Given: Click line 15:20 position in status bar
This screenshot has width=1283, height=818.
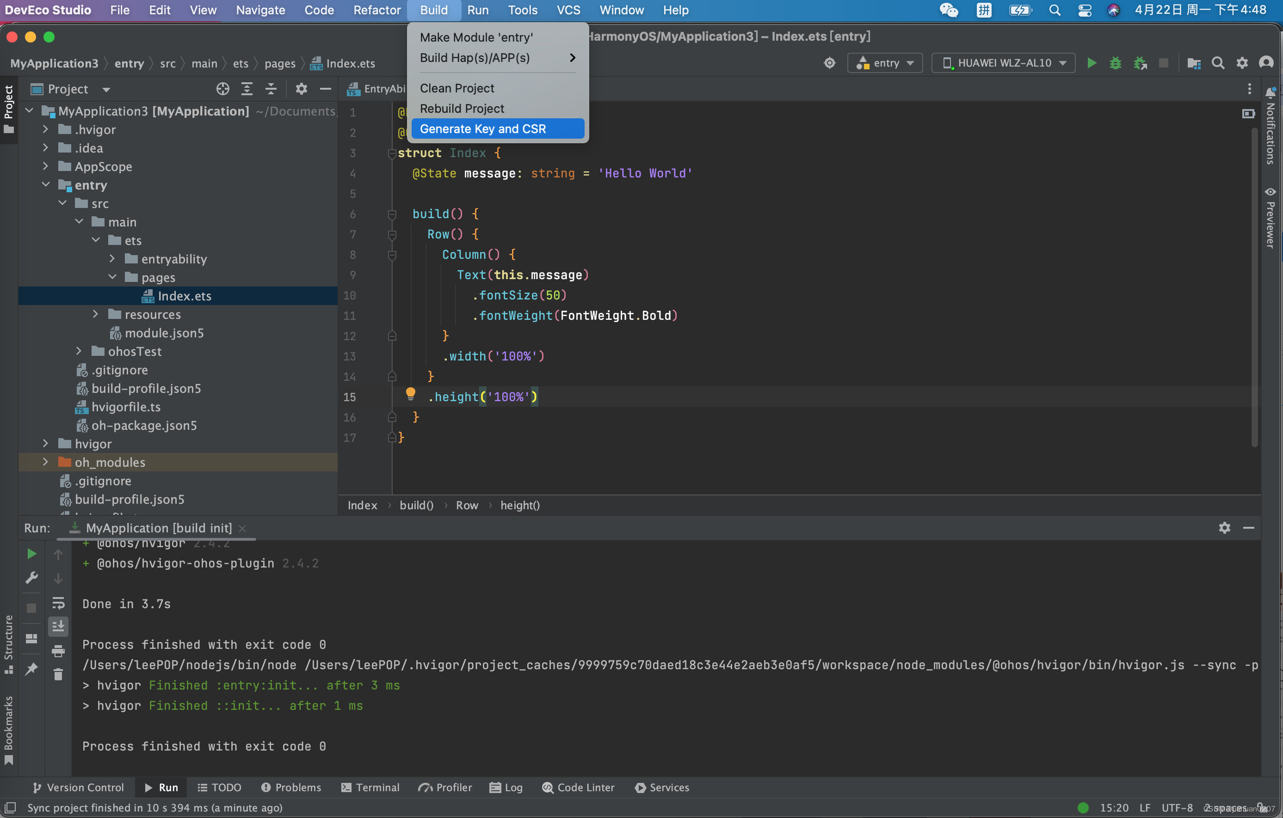Looking at the screenshot, I should [1114, 808].
